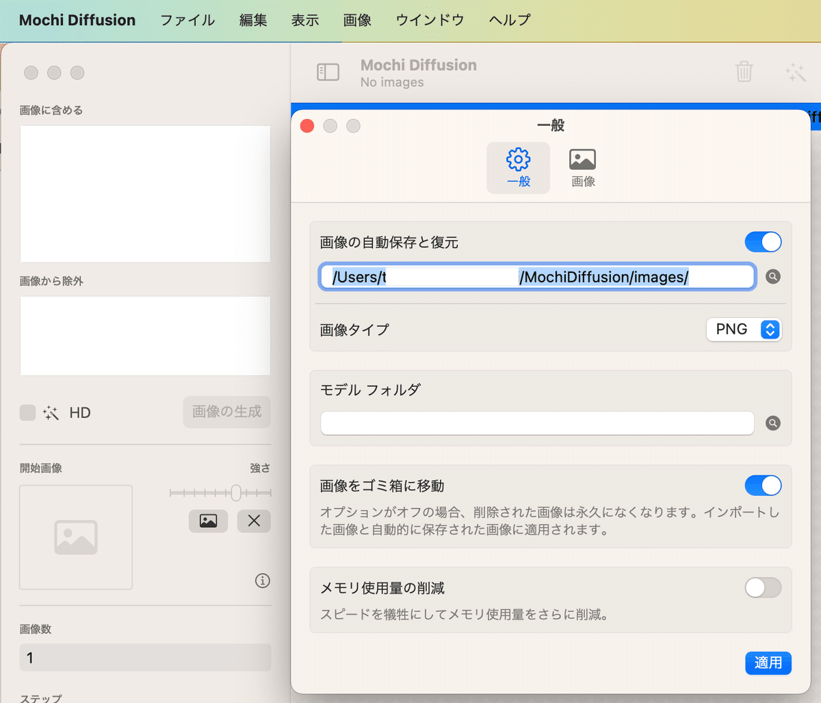Open the starting image info icon
The height and width of the screenshot is (703, 821).
[263, 581]
